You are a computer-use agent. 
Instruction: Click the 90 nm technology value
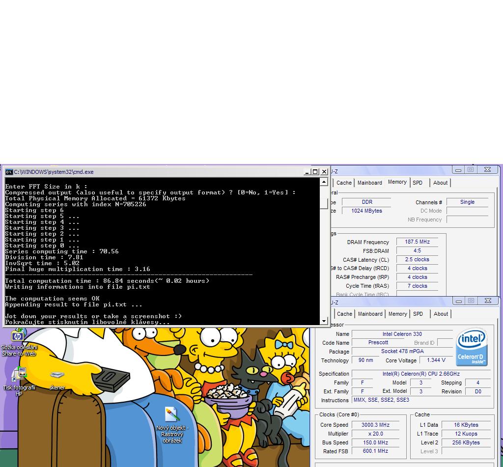tap(365, 360)
